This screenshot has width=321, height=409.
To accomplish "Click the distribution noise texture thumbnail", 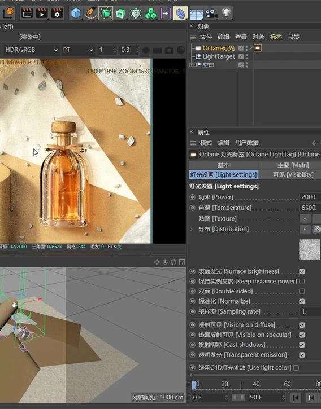I will pos(310,249).
